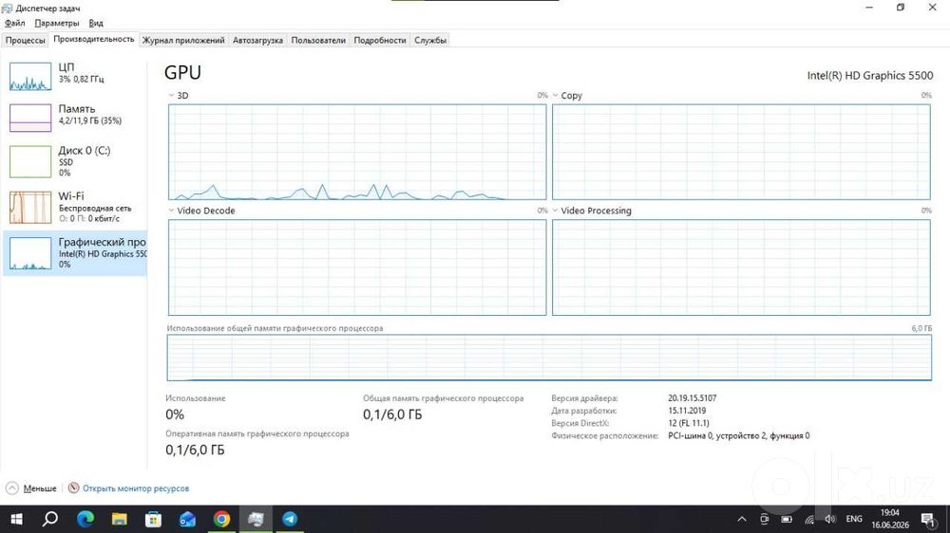The image size is (950, 533).
Task: Launch Microsoft Edge from the taskbar
Action: coord(85,519)
